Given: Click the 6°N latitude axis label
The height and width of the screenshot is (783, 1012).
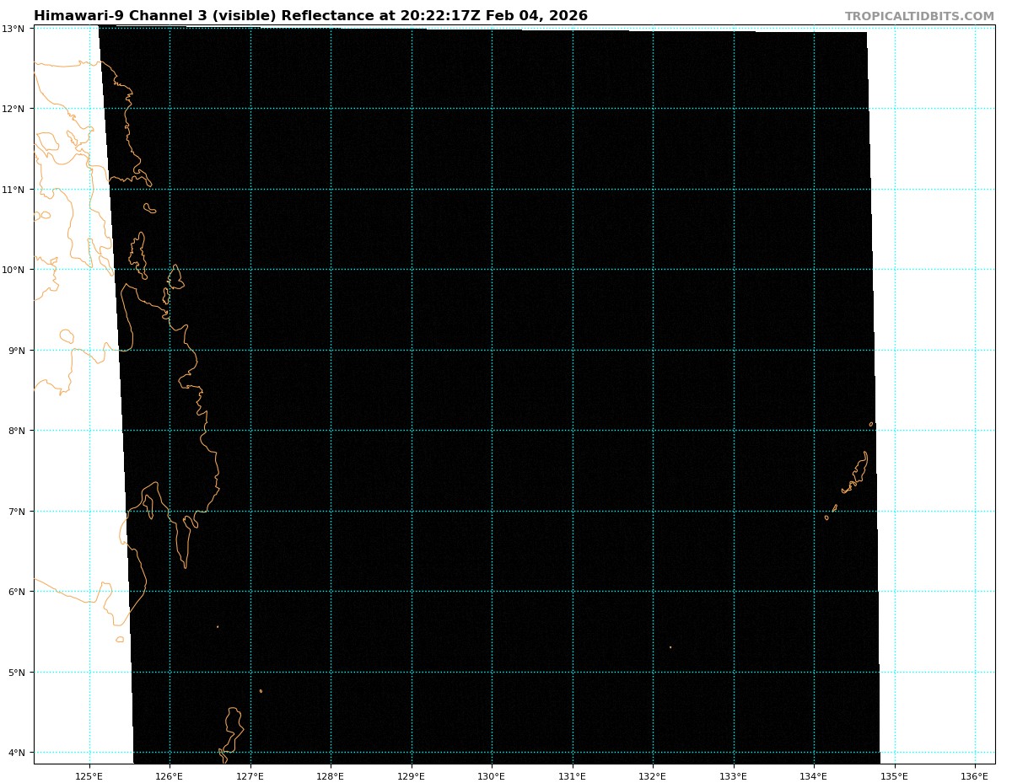Looking at the screenshot, I should (x=17, y=592).
